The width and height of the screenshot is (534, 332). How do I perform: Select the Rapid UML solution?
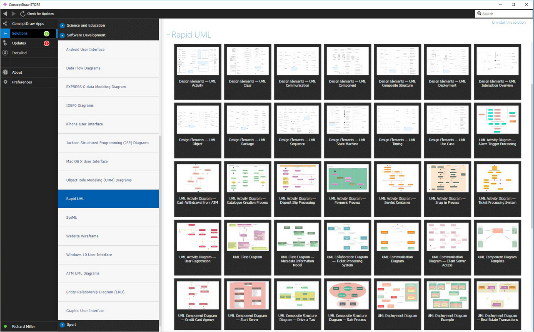(x=108, y=199)
